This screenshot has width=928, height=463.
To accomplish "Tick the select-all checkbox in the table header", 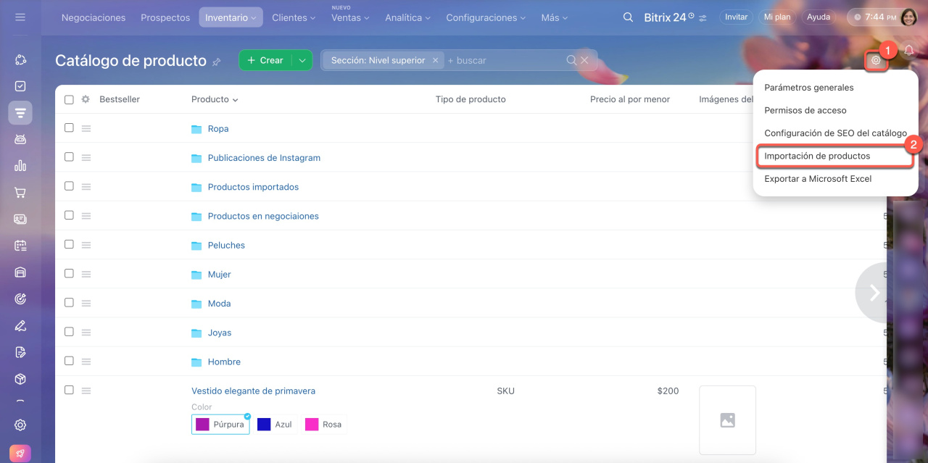I will (x=69, y=99).
